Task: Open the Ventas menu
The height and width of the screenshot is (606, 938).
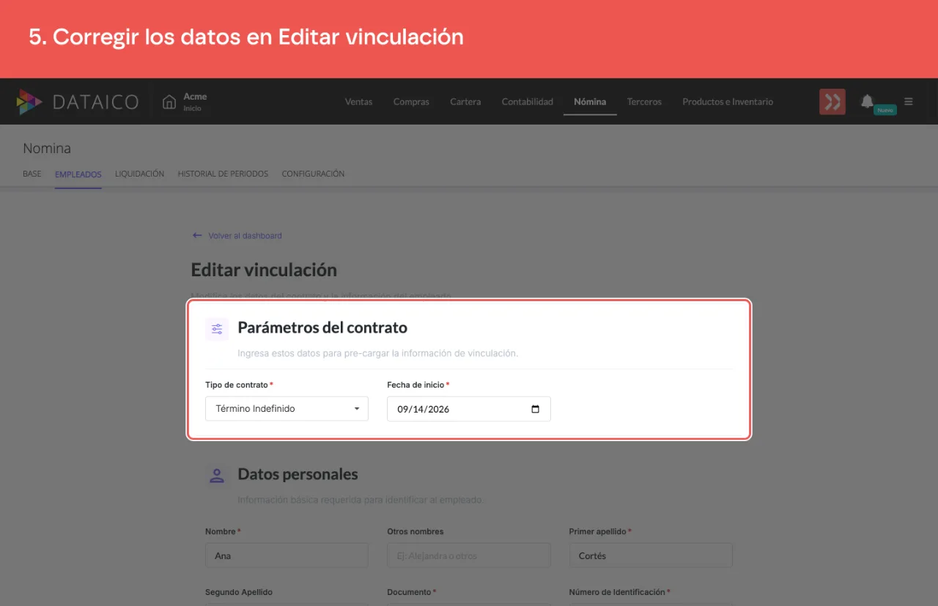Action: pyautogui.click(x=358, y=102)
